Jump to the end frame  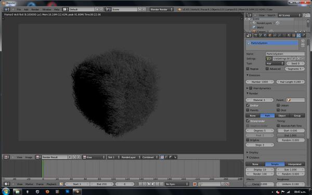point(162,184)
